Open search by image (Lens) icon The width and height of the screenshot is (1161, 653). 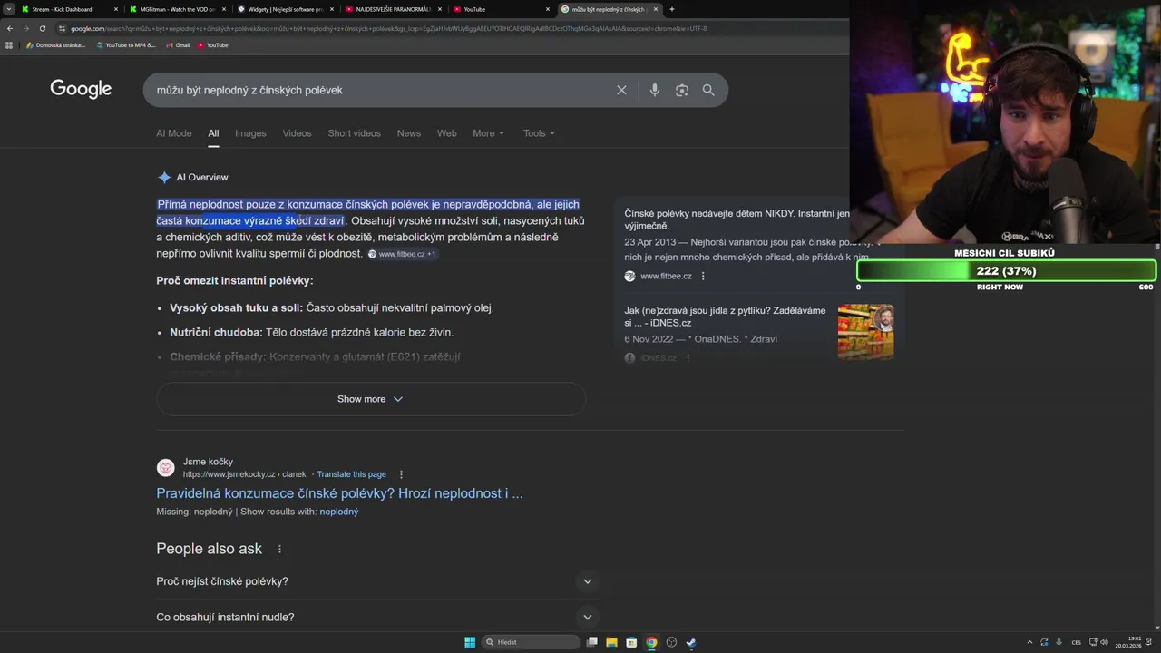pyautogui.click(x=681, y=90)
